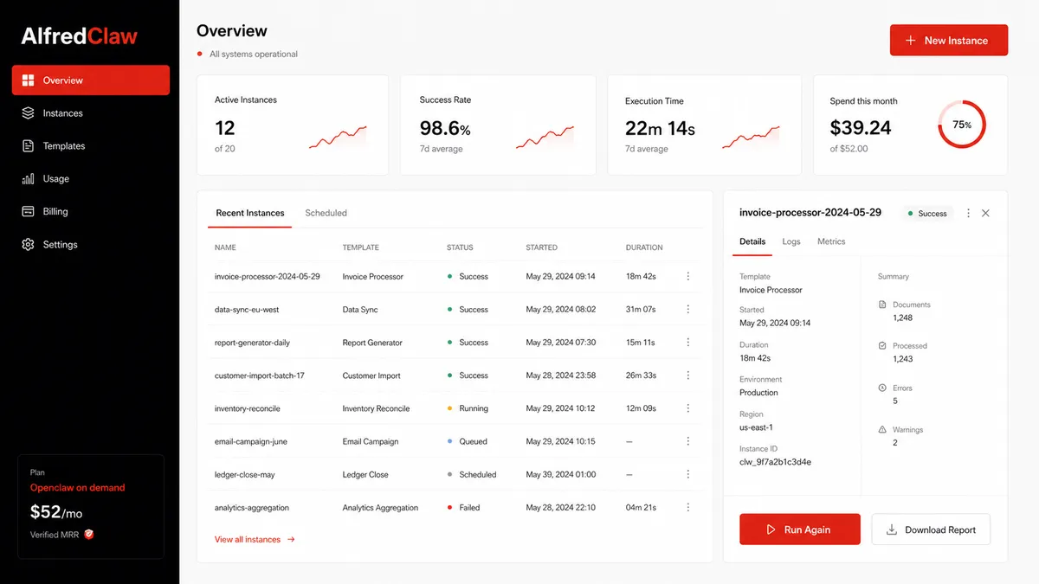Go to Templates in the sidebar
1039x584 pixels.
91,146
